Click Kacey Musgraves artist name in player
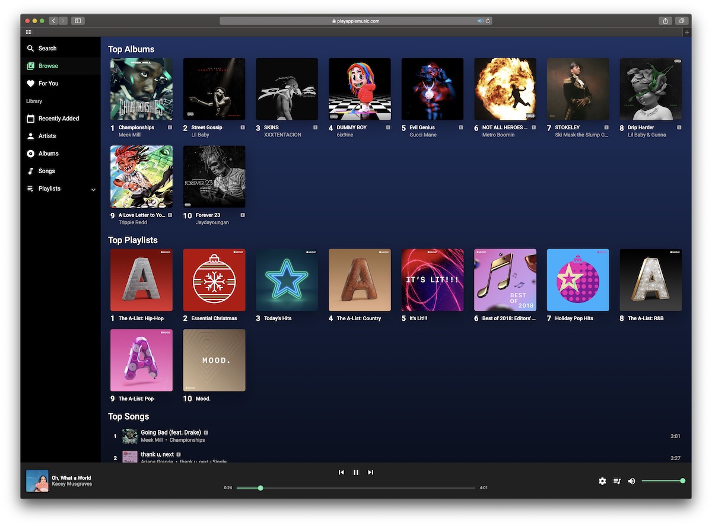 point(72,484)
